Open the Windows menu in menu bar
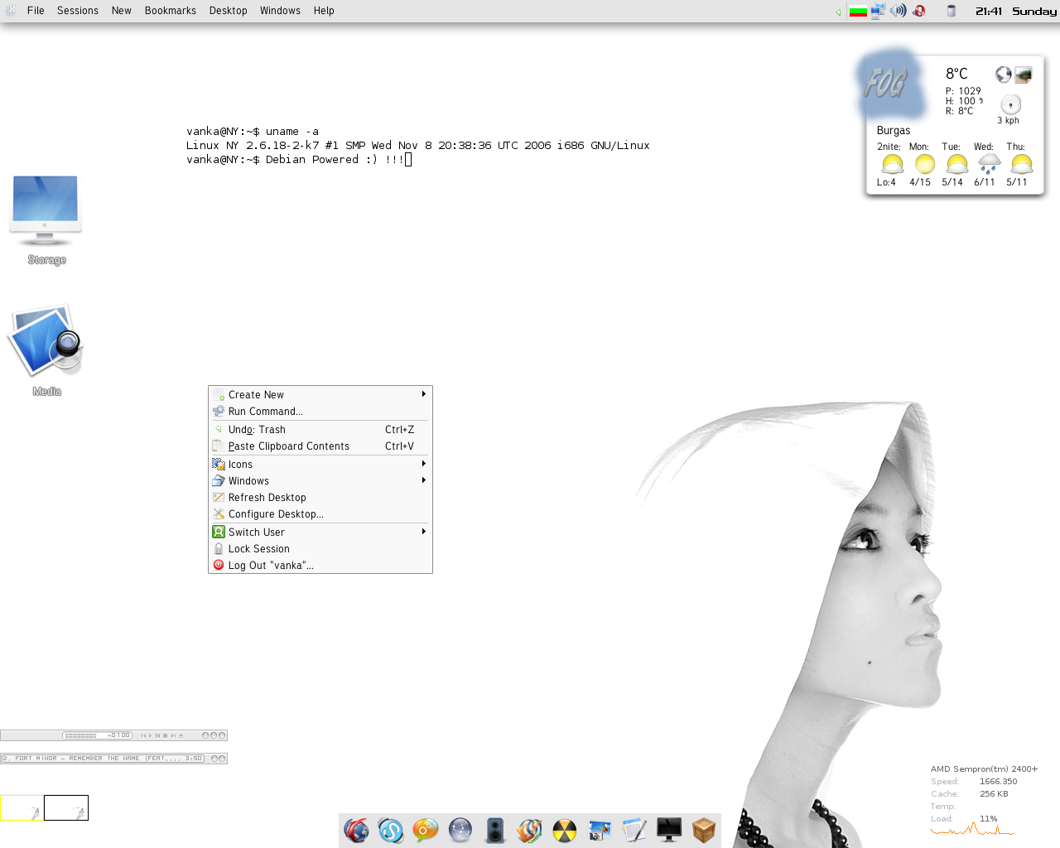 click(281, 11)
